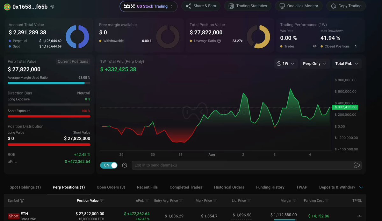Launch One-click Monitor
Viewport: 382px width, 221px height.
click(x=299, y=6)
